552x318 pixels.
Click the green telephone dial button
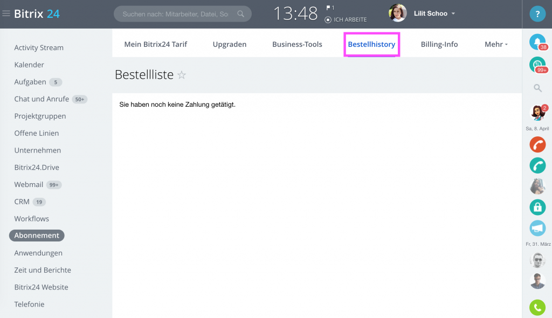(x=537, y=307)
